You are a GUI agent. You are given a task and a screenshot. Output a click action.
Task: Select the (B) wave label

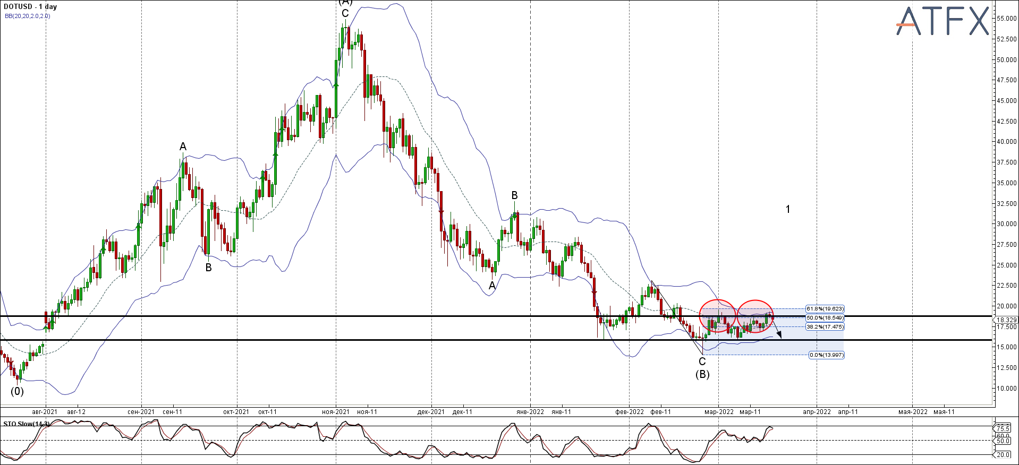coord(702,374)
